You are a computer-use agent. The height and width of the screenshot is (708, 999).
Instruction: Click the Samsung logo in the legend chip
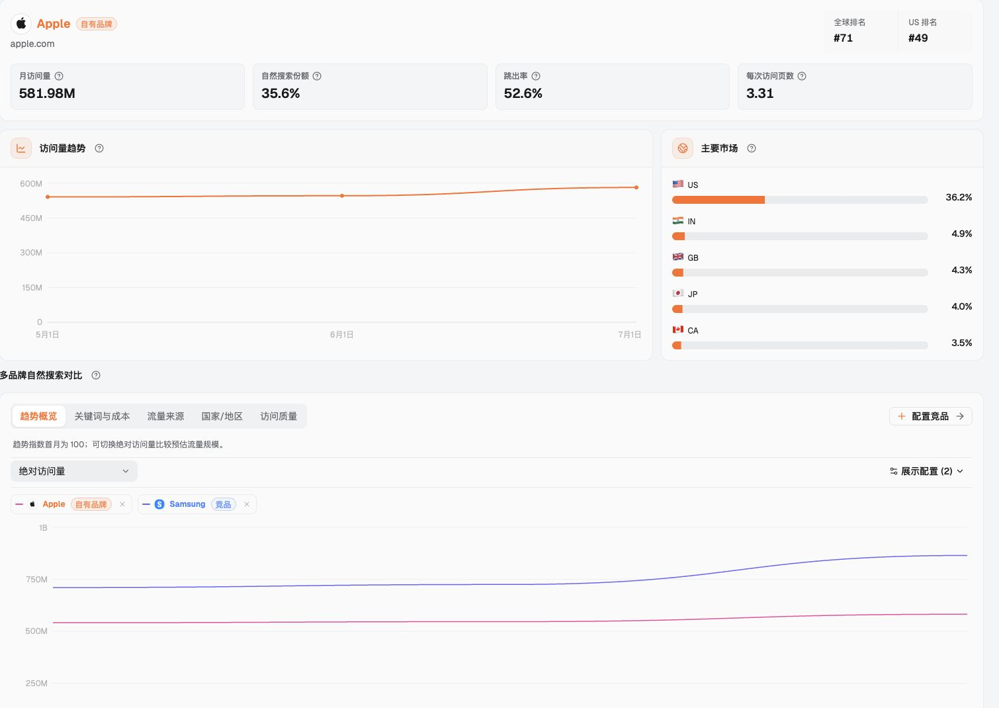[159, 504]
